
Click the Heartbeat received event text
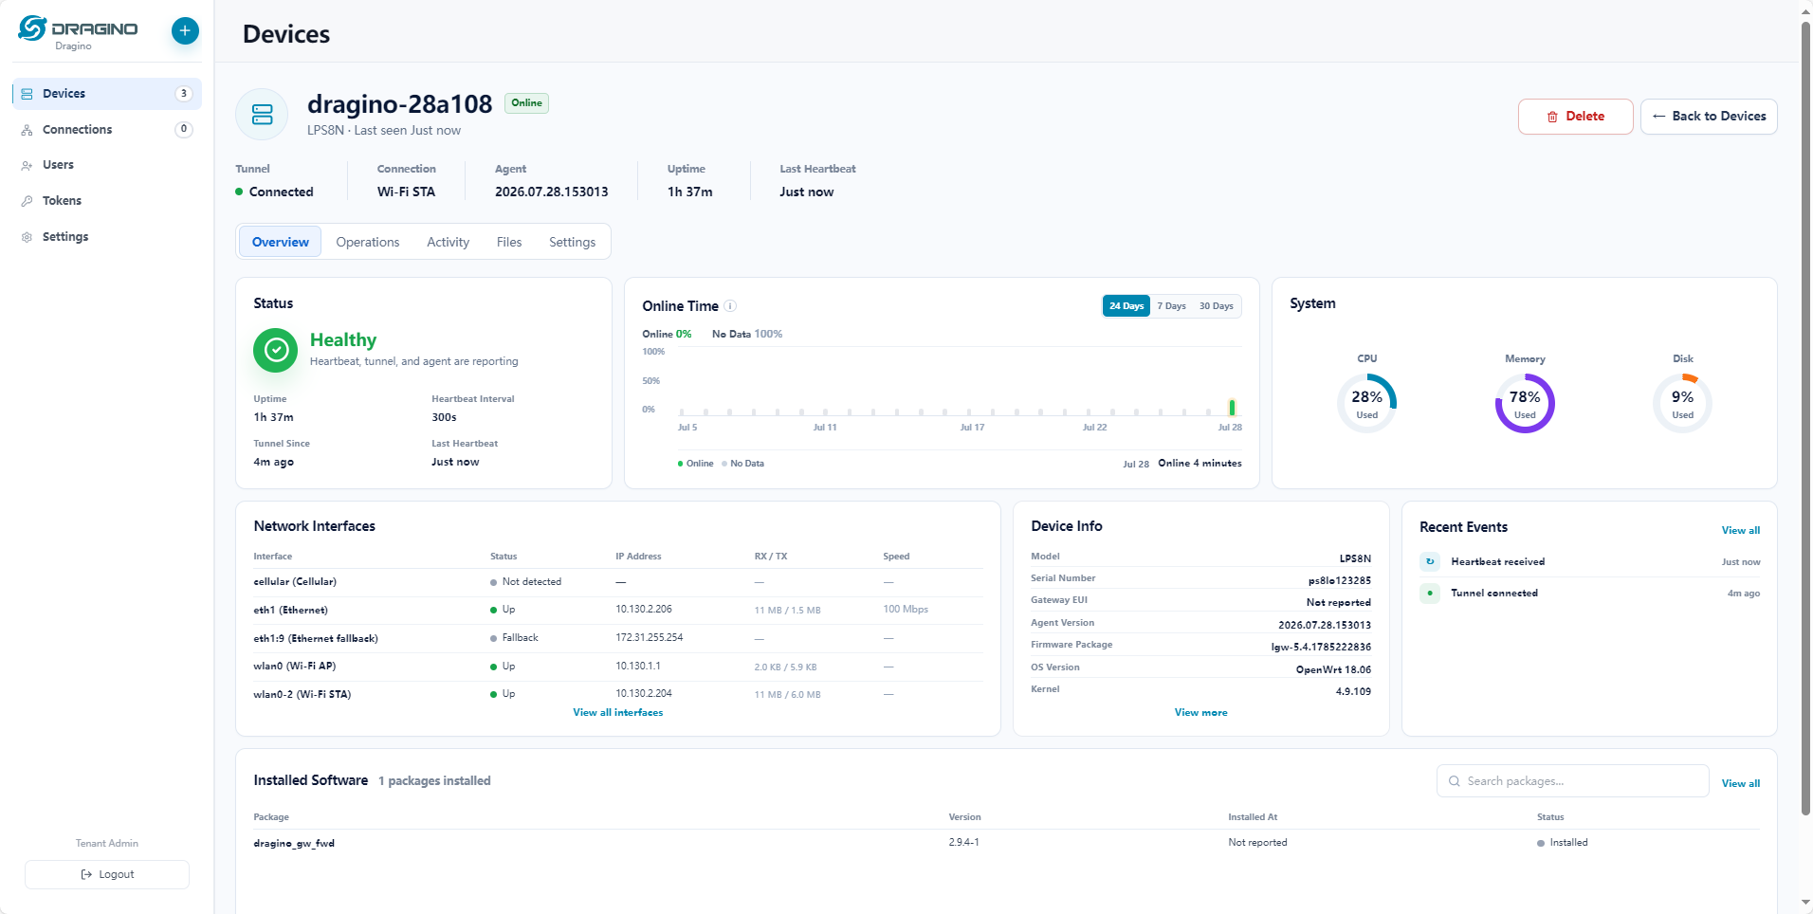(1498, 562)
